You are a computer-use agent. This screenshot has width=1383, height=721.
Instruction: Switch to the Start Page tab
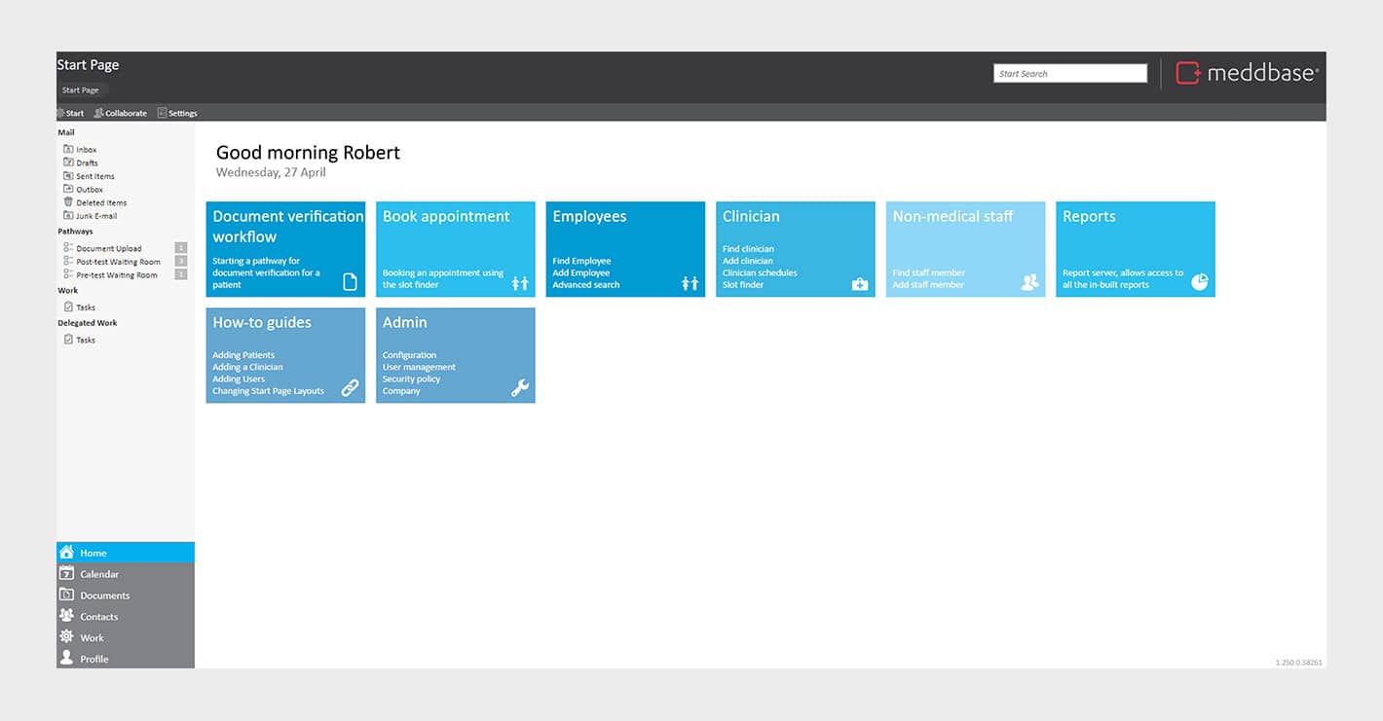click(80, 90)
